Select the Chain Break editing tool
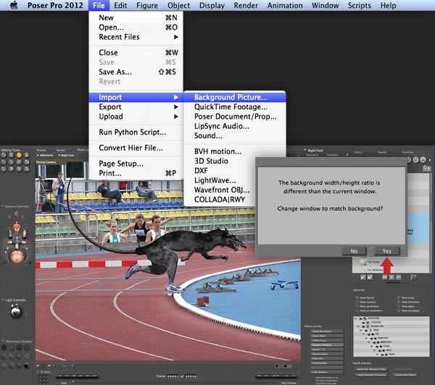The height and width of the screenshot is (385, 435). (x=19, y=162)
